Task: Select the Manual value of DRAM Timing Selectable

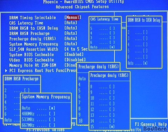Action: (73, 17)
